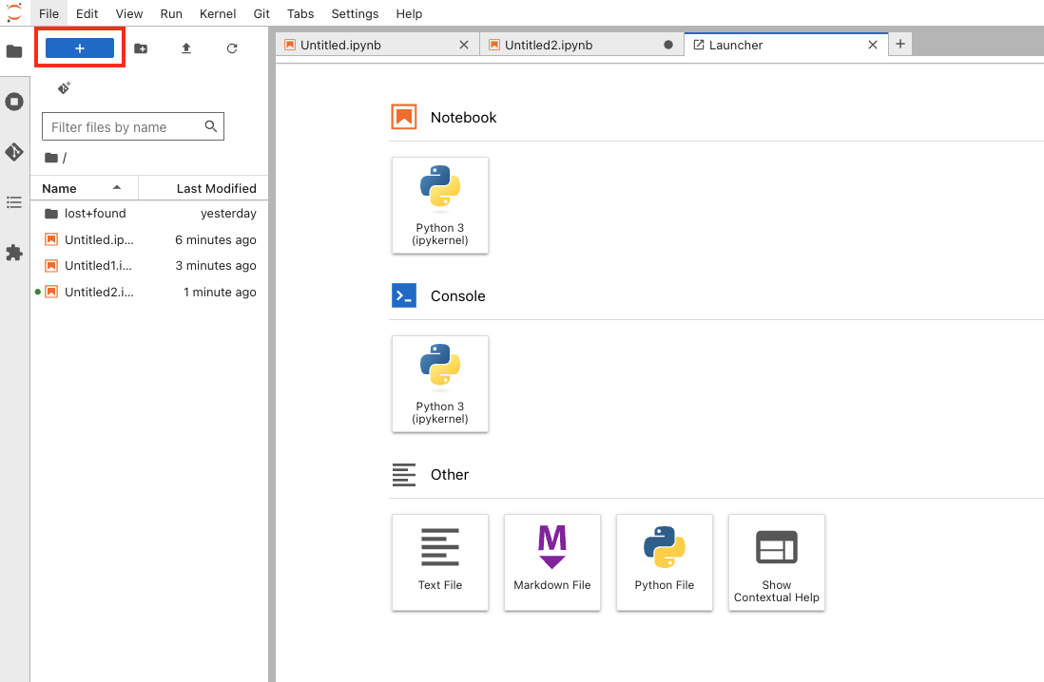Image resolution: width=1044 pixels, height=682 pixels.
Task: Click the Upload Files arrow icon
Action: coord(186,48)
